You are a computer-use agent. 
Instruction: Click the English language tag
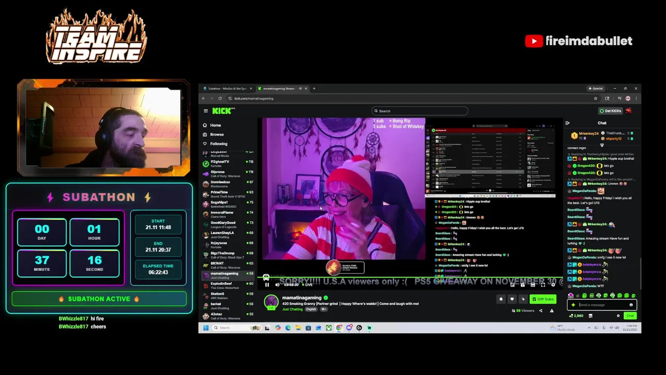click(x=311, y=309)
